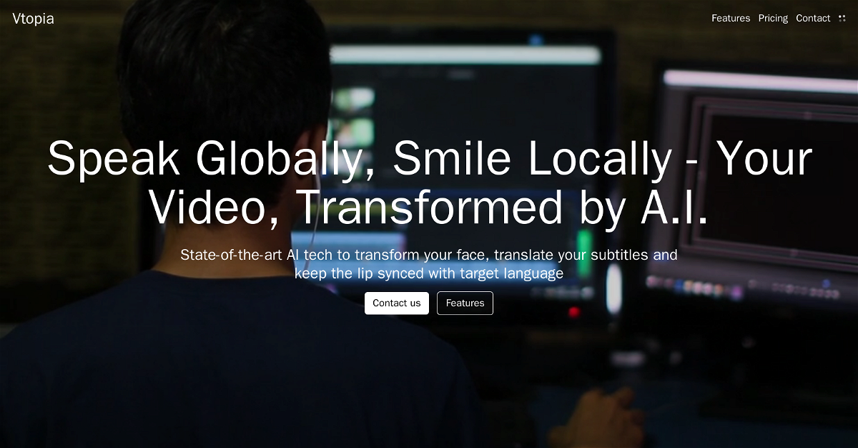The width and height of the screenshot is (858, 448).
Task: Click the Vtopia logo
Action: 33,19
